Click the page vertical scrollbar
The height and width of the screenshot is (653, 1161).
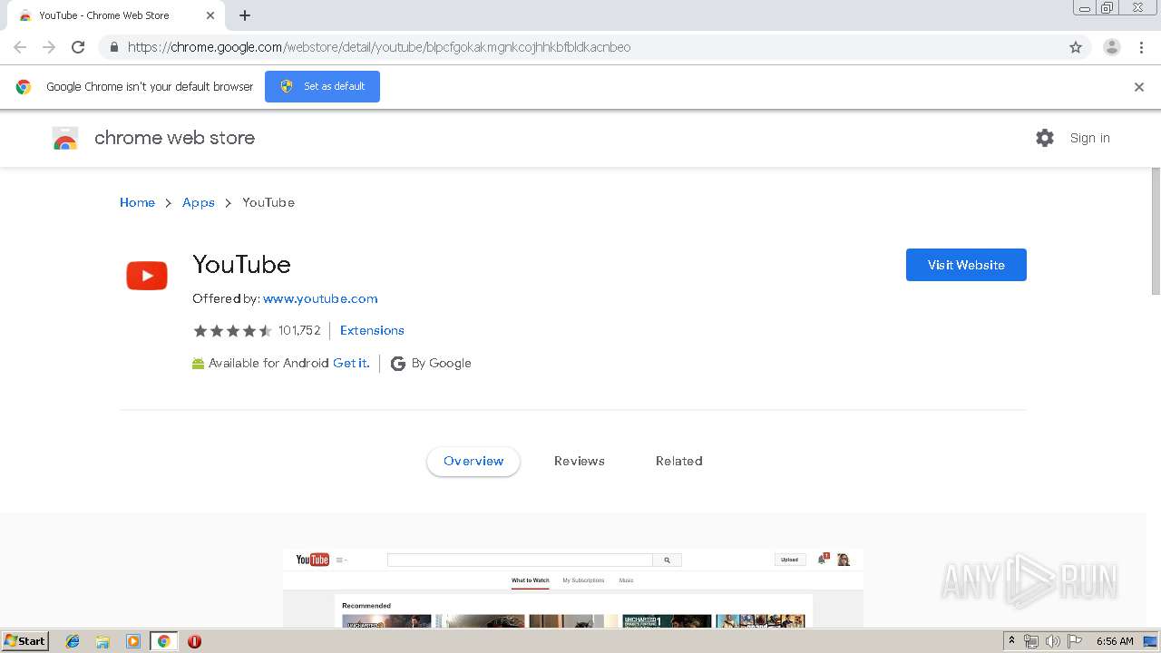(x=1156, y=230)
